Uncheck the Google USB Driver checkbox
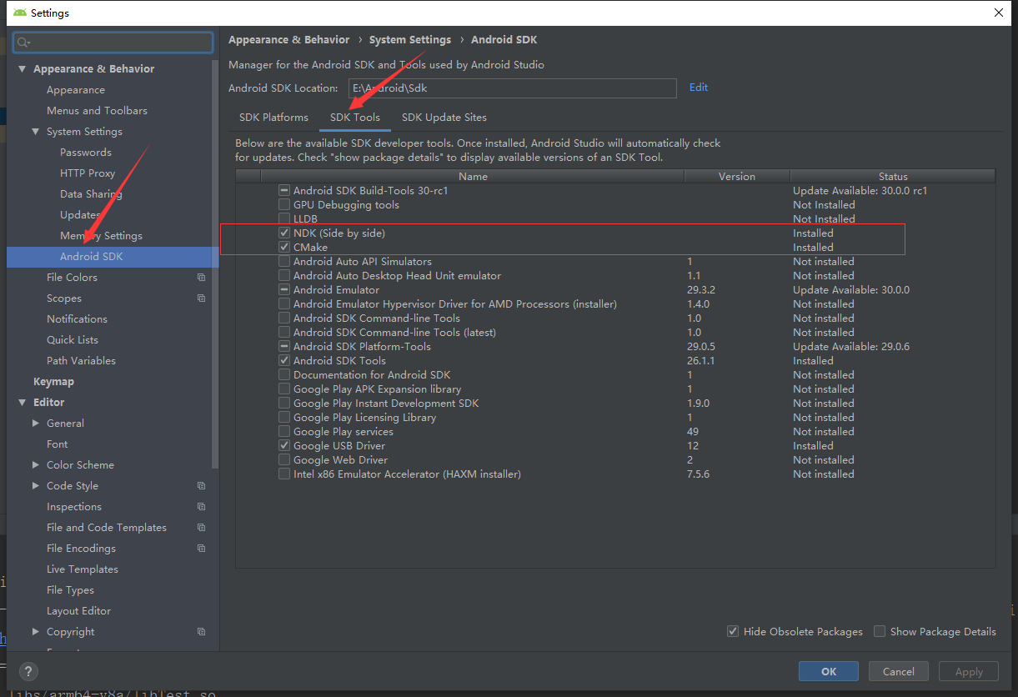 tap(284, 446)
